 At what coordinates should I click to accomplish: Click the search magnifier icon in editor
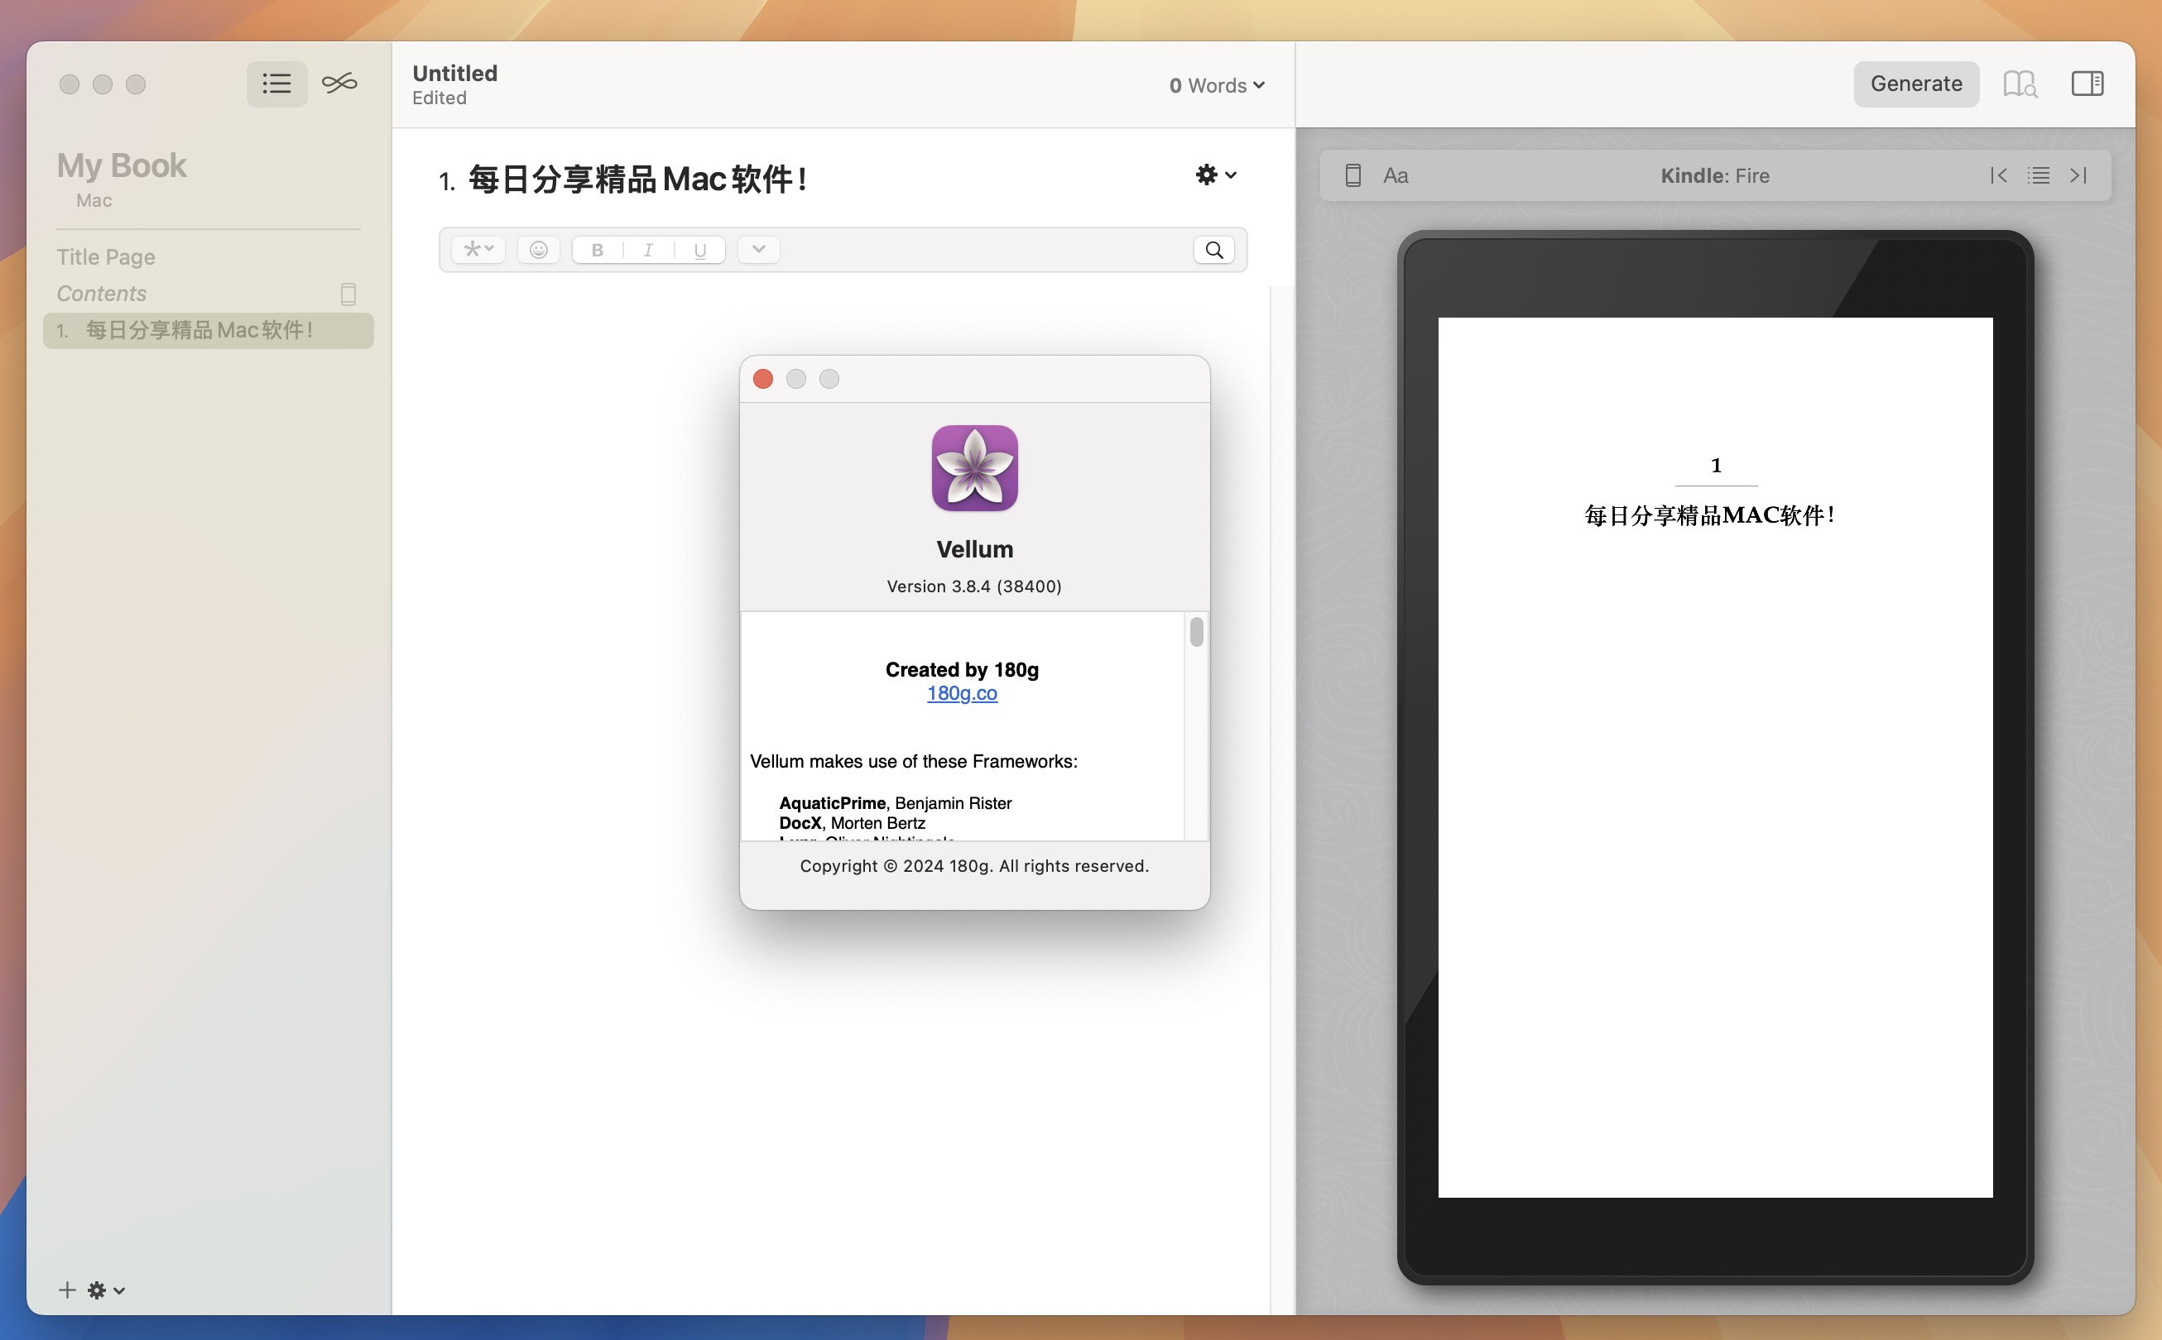pos(1213,248)
